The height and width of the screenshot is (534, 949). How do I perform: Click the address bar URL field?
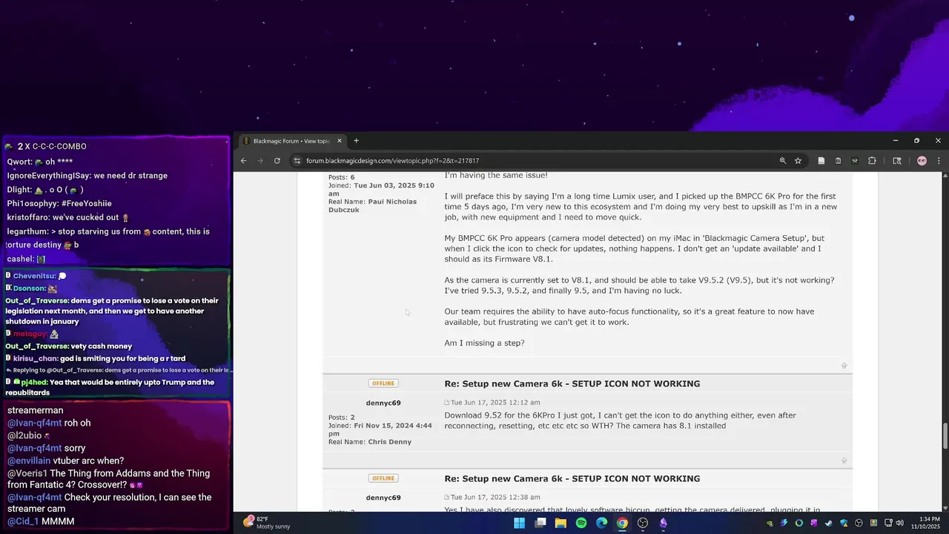click(534, 161)
